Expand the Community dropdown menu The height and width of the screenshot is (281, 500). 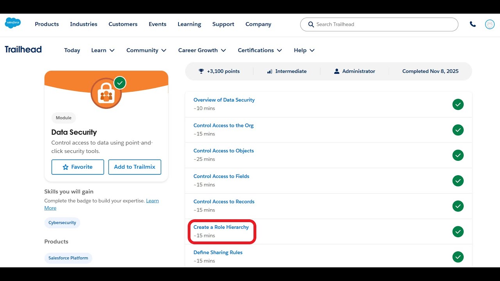click(146, 50)
